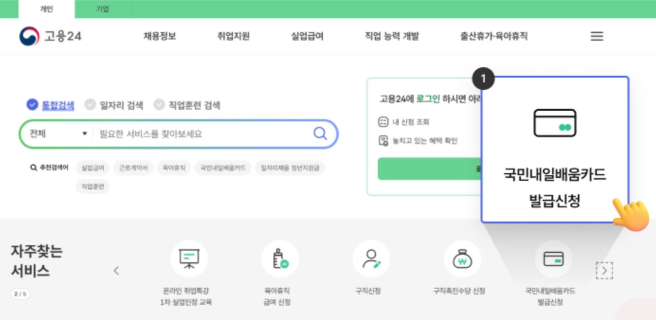
Task: Click the large card icon in highlighted popup
Action: coord(555,123)
